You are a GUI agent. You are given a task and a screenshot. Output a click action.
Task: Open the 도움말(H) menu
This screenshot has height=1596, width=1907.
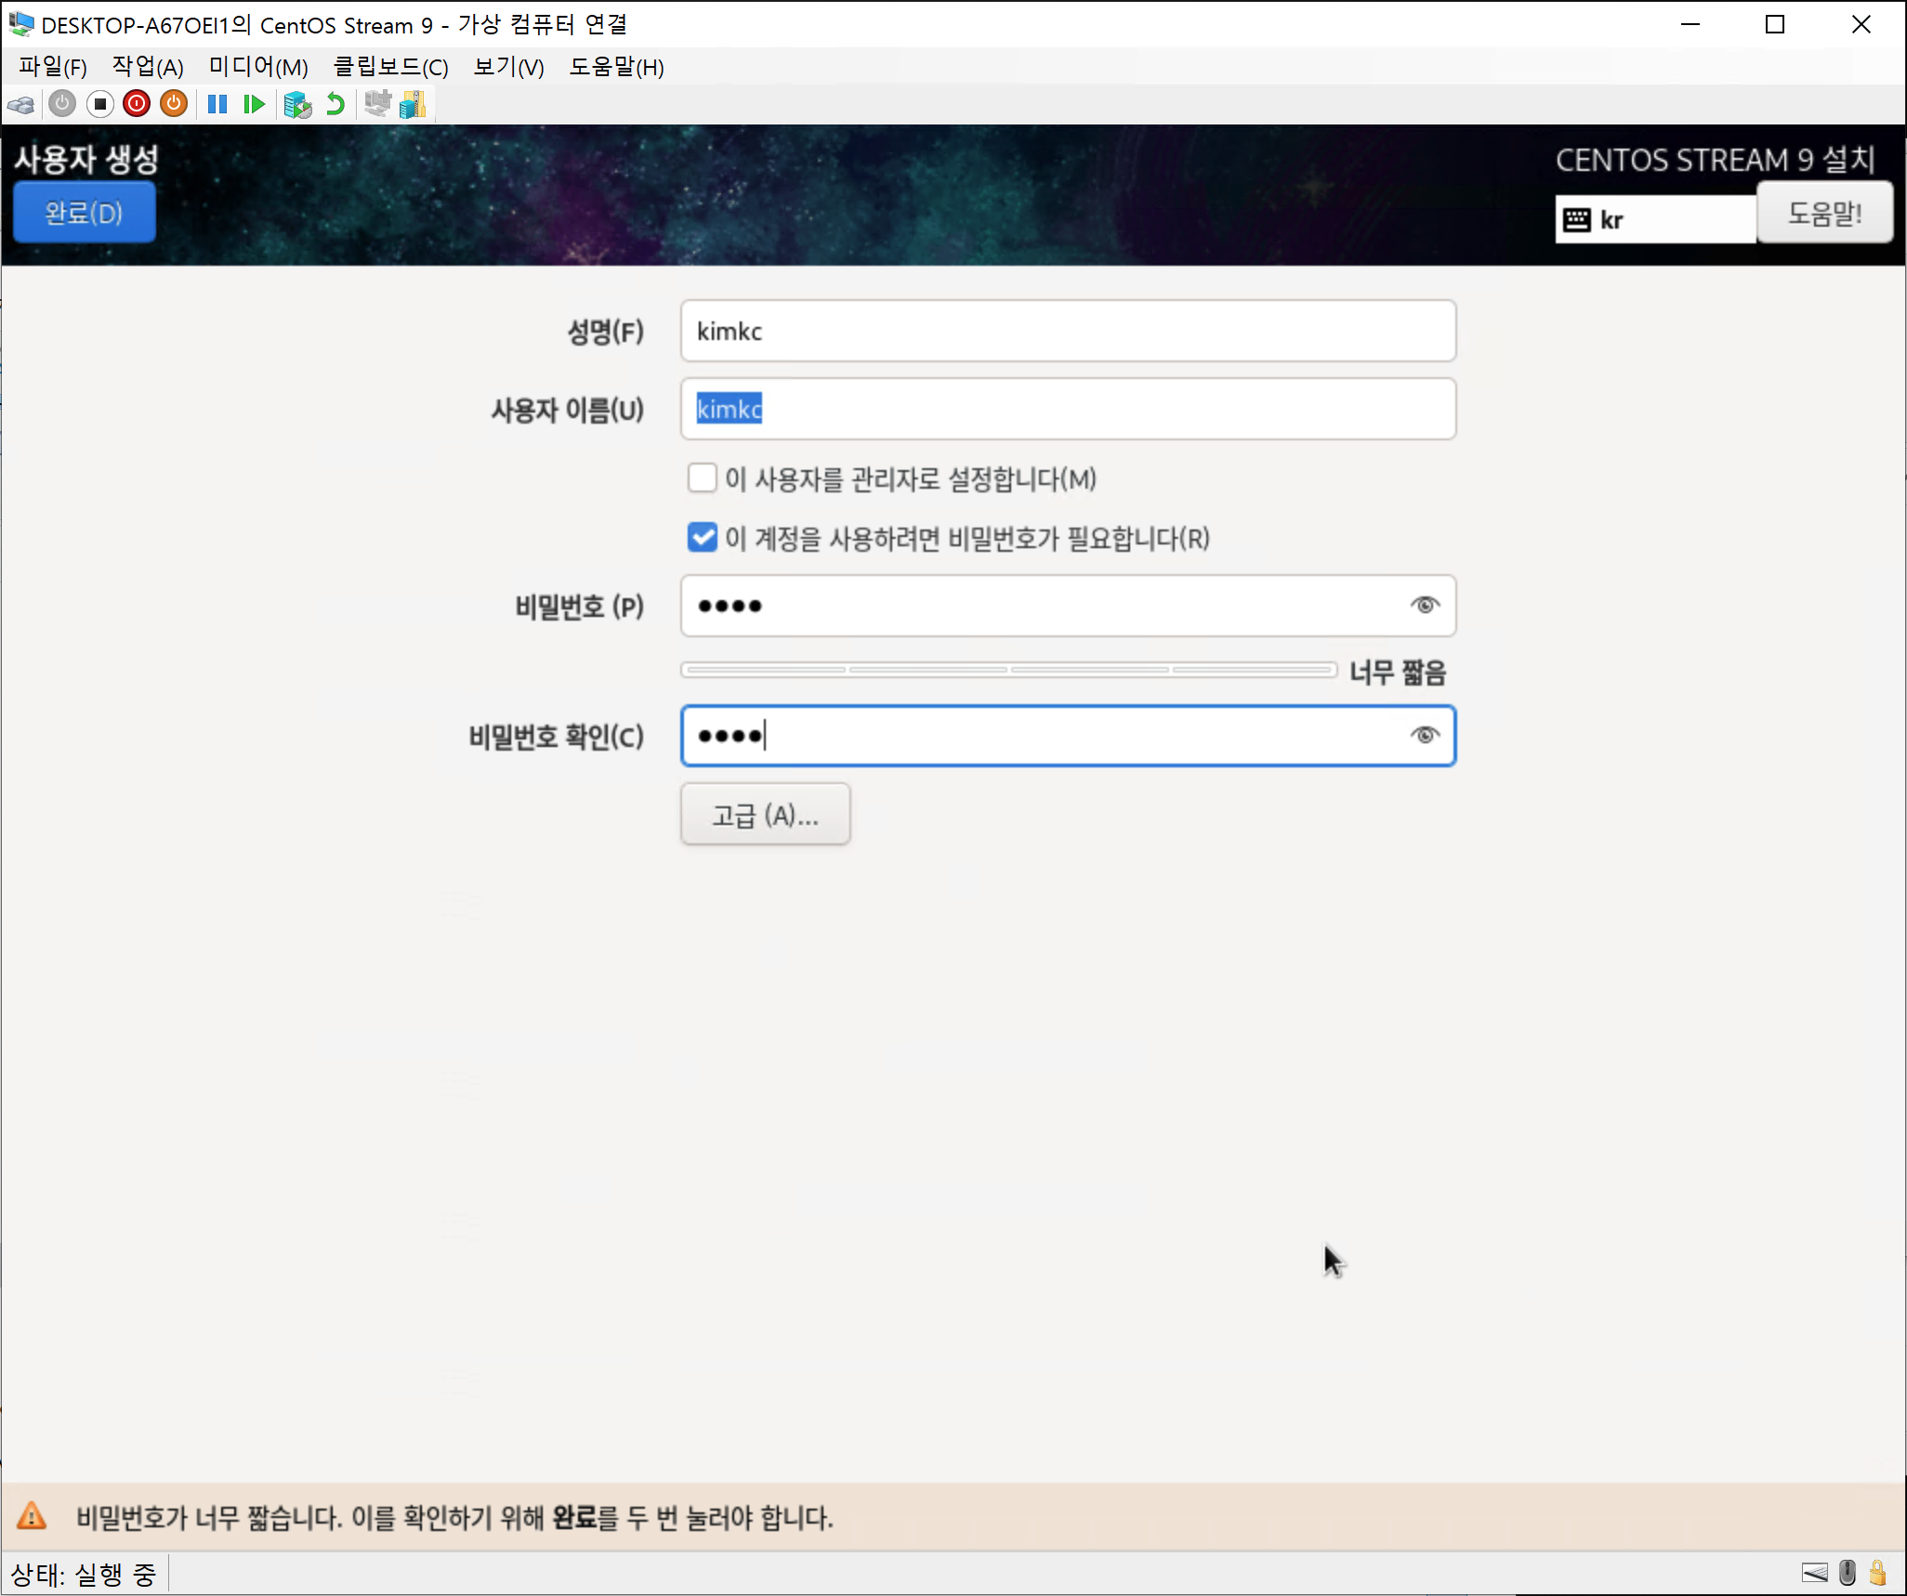coord(616,67)
